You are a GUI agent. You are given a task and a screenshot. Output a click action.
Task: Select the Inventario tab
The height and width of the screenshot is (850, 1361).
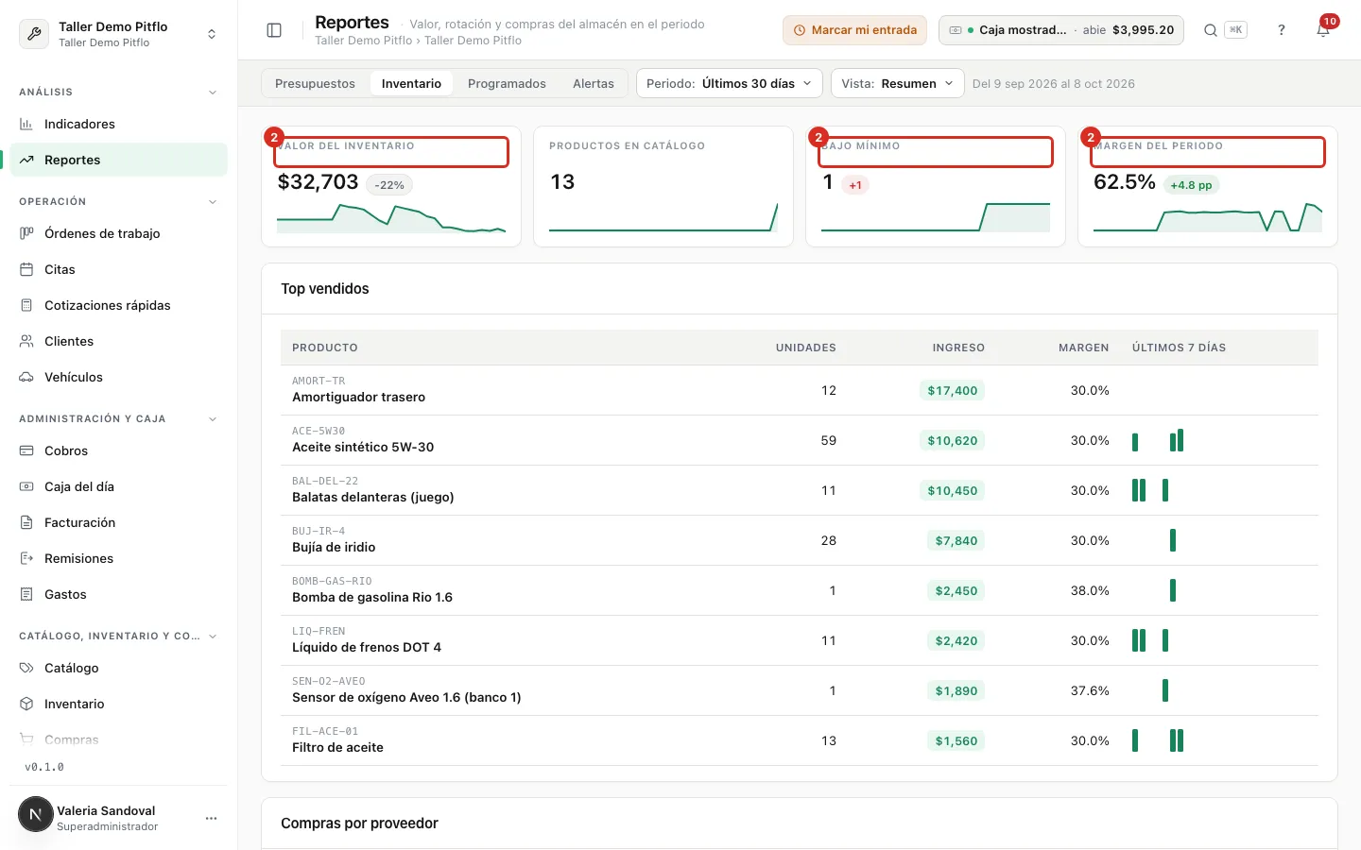coord(411,83)
